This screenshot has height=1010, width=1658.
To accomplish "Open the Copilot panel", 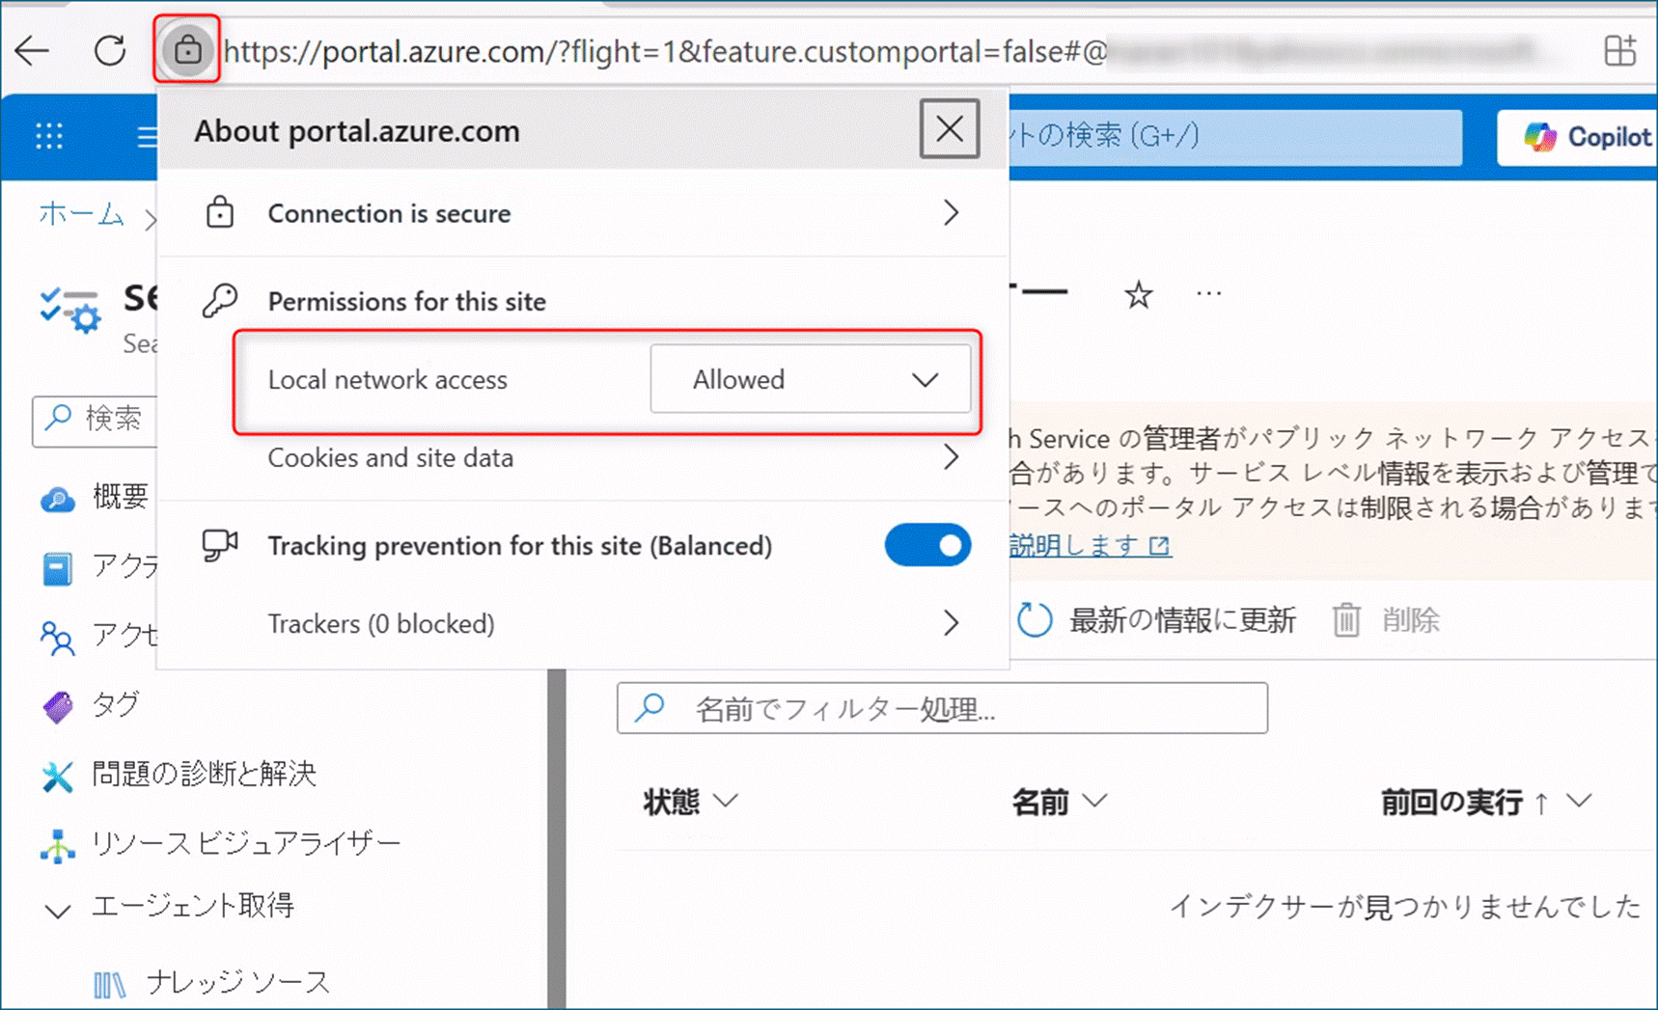I will [x=1583, y=137].
